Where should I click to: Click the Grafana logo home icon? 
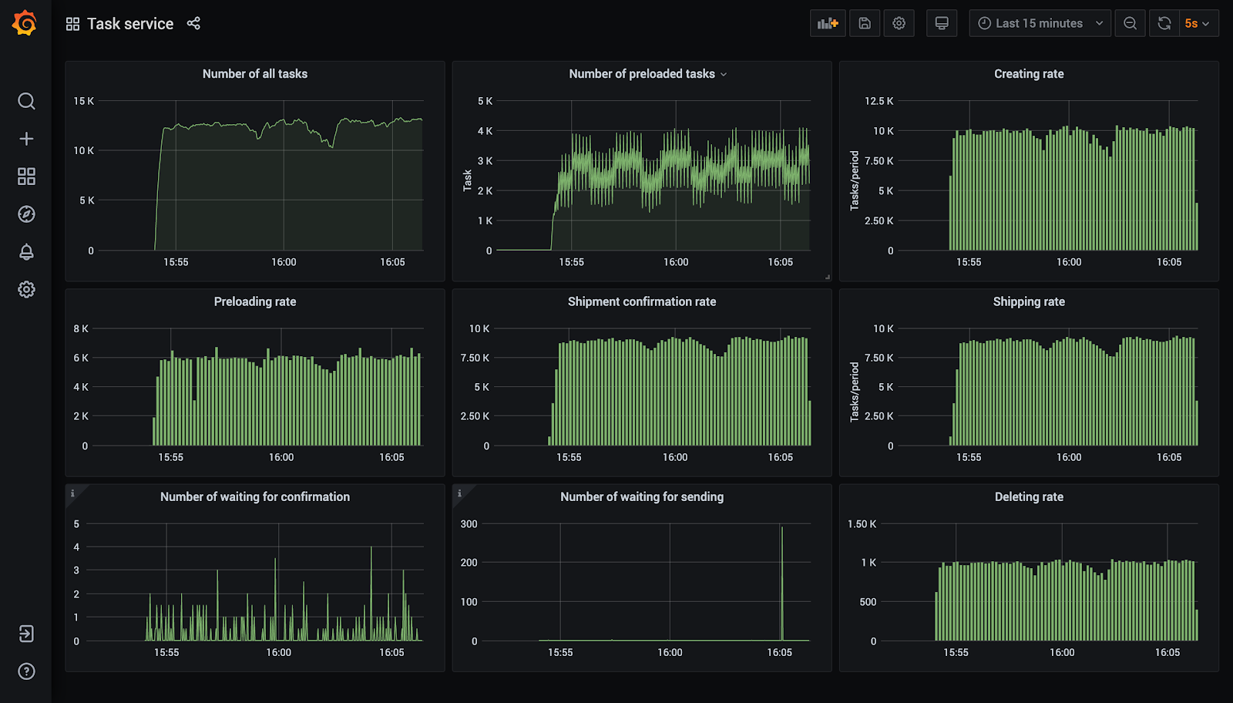25,23
